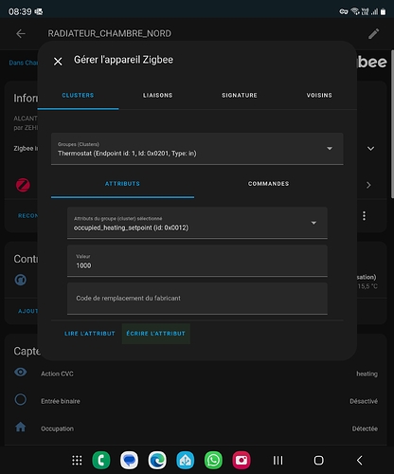Screen dimensions: 394x474
Task: Click the 'heating' state value
Action: tap(367, 374)
